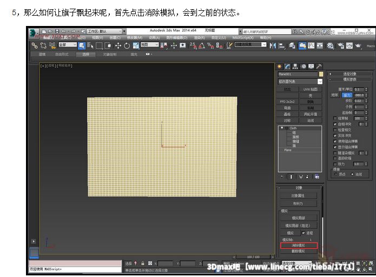Screen dimensions: 376x277
Task: Open the Material Editor sphere icon
Action: 330,45
